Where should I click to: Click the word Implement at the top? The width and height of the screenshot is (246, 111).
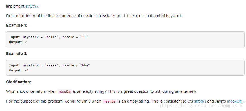pos(15,6)
